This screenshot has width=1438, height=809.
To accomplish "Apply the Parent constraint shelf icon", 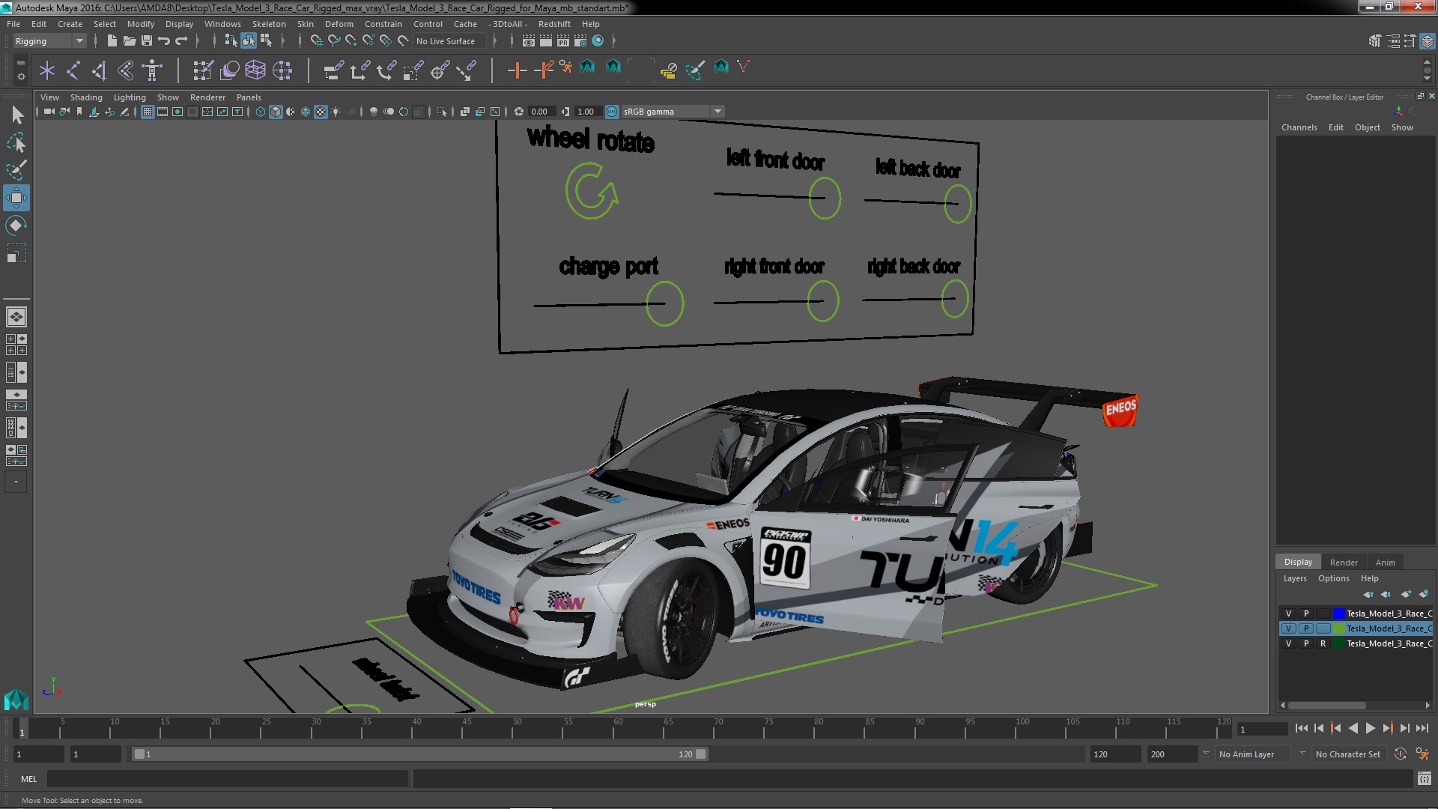I will (333, 70).
